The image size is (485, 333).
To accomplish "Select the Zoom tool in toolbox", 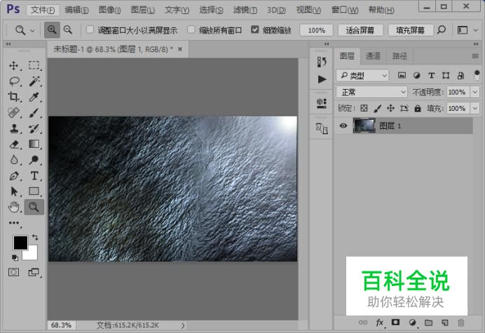I will click(x=34, y=207).
